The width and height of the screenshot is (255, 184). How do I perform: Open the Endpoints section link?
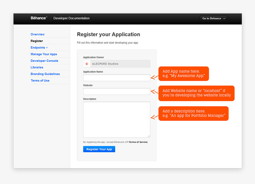point(38,48)
